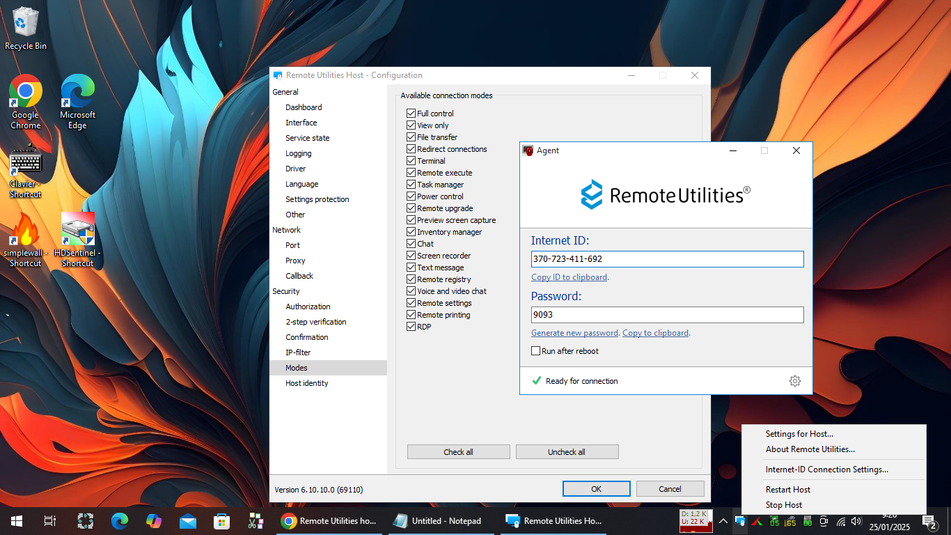Open the simplewall desktop shortcut
The height and width of the screenshot is (535, 951).
click(26, 240)
